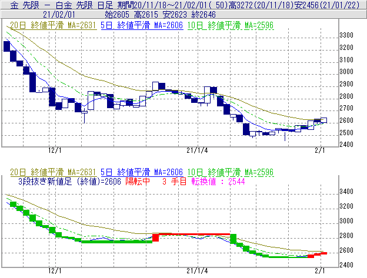This screenshot has height=278, width=367.
Task: Click the 2/1 date label under upper chart
Action: (x=320, y=150)
